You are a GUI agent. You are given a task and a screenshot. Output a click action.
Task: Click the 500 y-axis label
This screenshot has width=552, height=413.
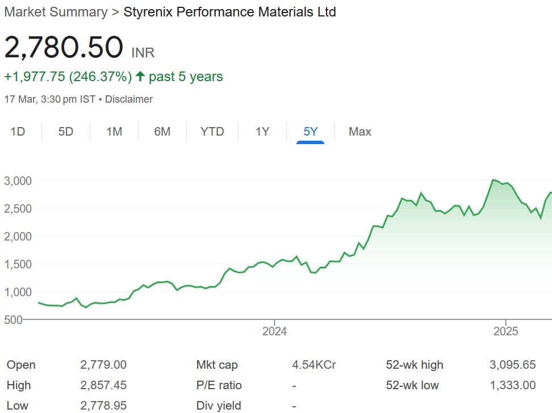[x=13, y=320]
